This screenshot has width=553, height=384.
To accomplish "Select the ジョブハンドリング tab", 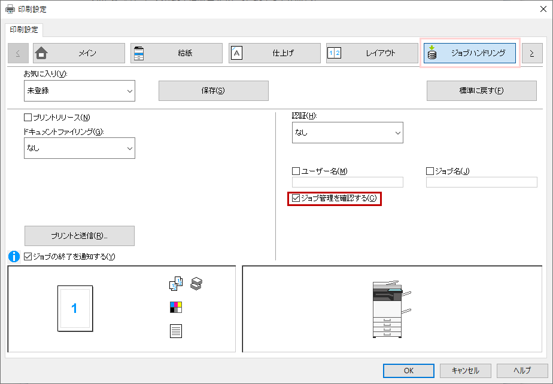I will pos(470,53).
